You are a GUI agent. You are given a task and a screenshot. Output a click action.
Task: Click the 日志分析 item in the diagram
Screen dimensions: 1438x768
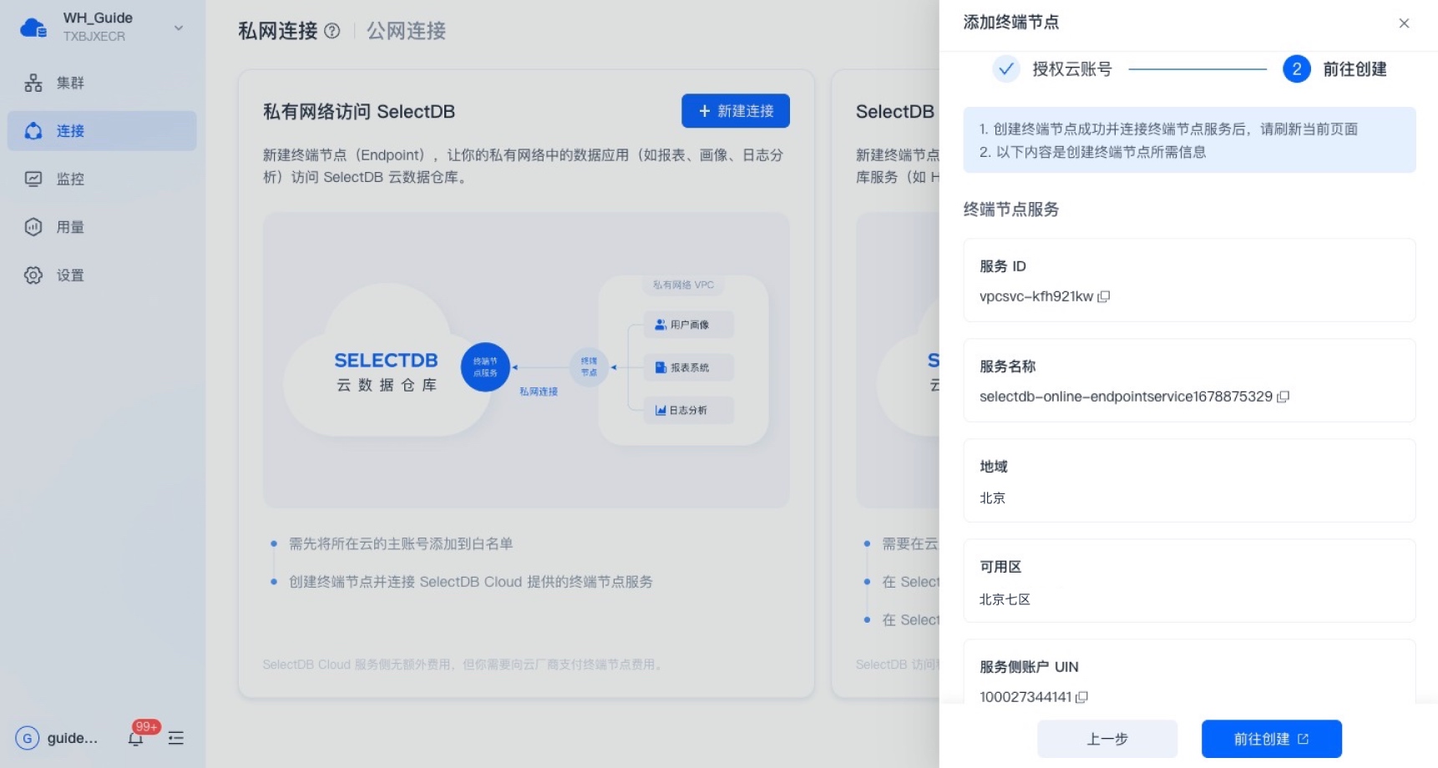pyautogui.click(x=689, y=410)
